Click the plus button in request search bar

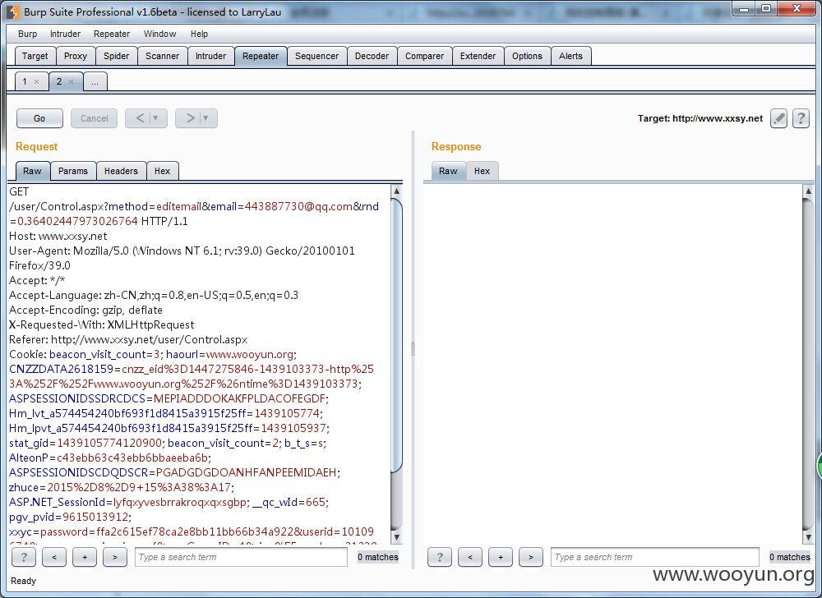point(85,557)
